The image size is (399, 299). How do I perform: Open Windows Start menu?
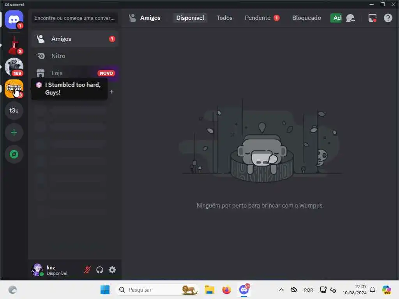pos(105,290)
